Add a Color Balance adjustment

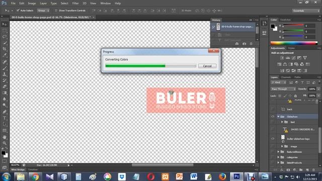tap(285, 64)
